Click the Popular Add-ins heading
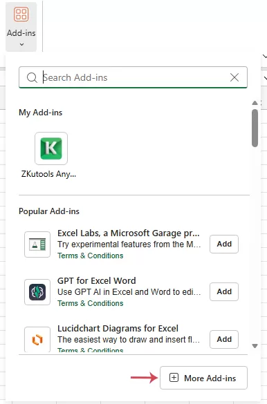 tap(49, 211)
